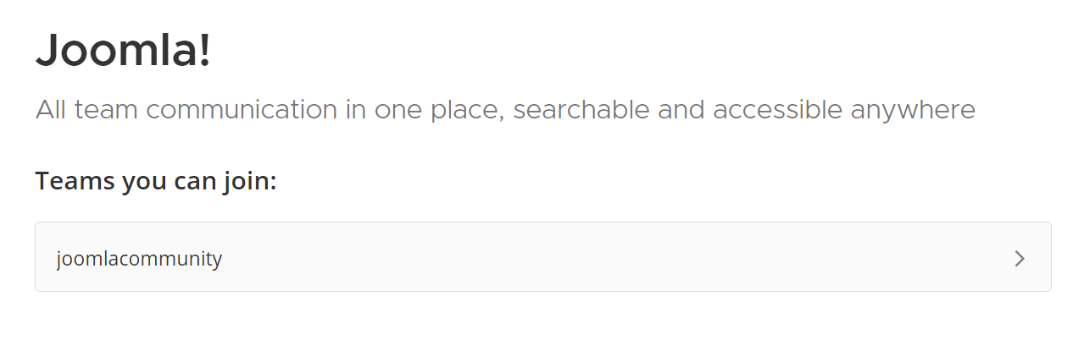Hit the chevron to enter joomlacommunity
Viewport: 1084px width, 340px height.
1020,259
